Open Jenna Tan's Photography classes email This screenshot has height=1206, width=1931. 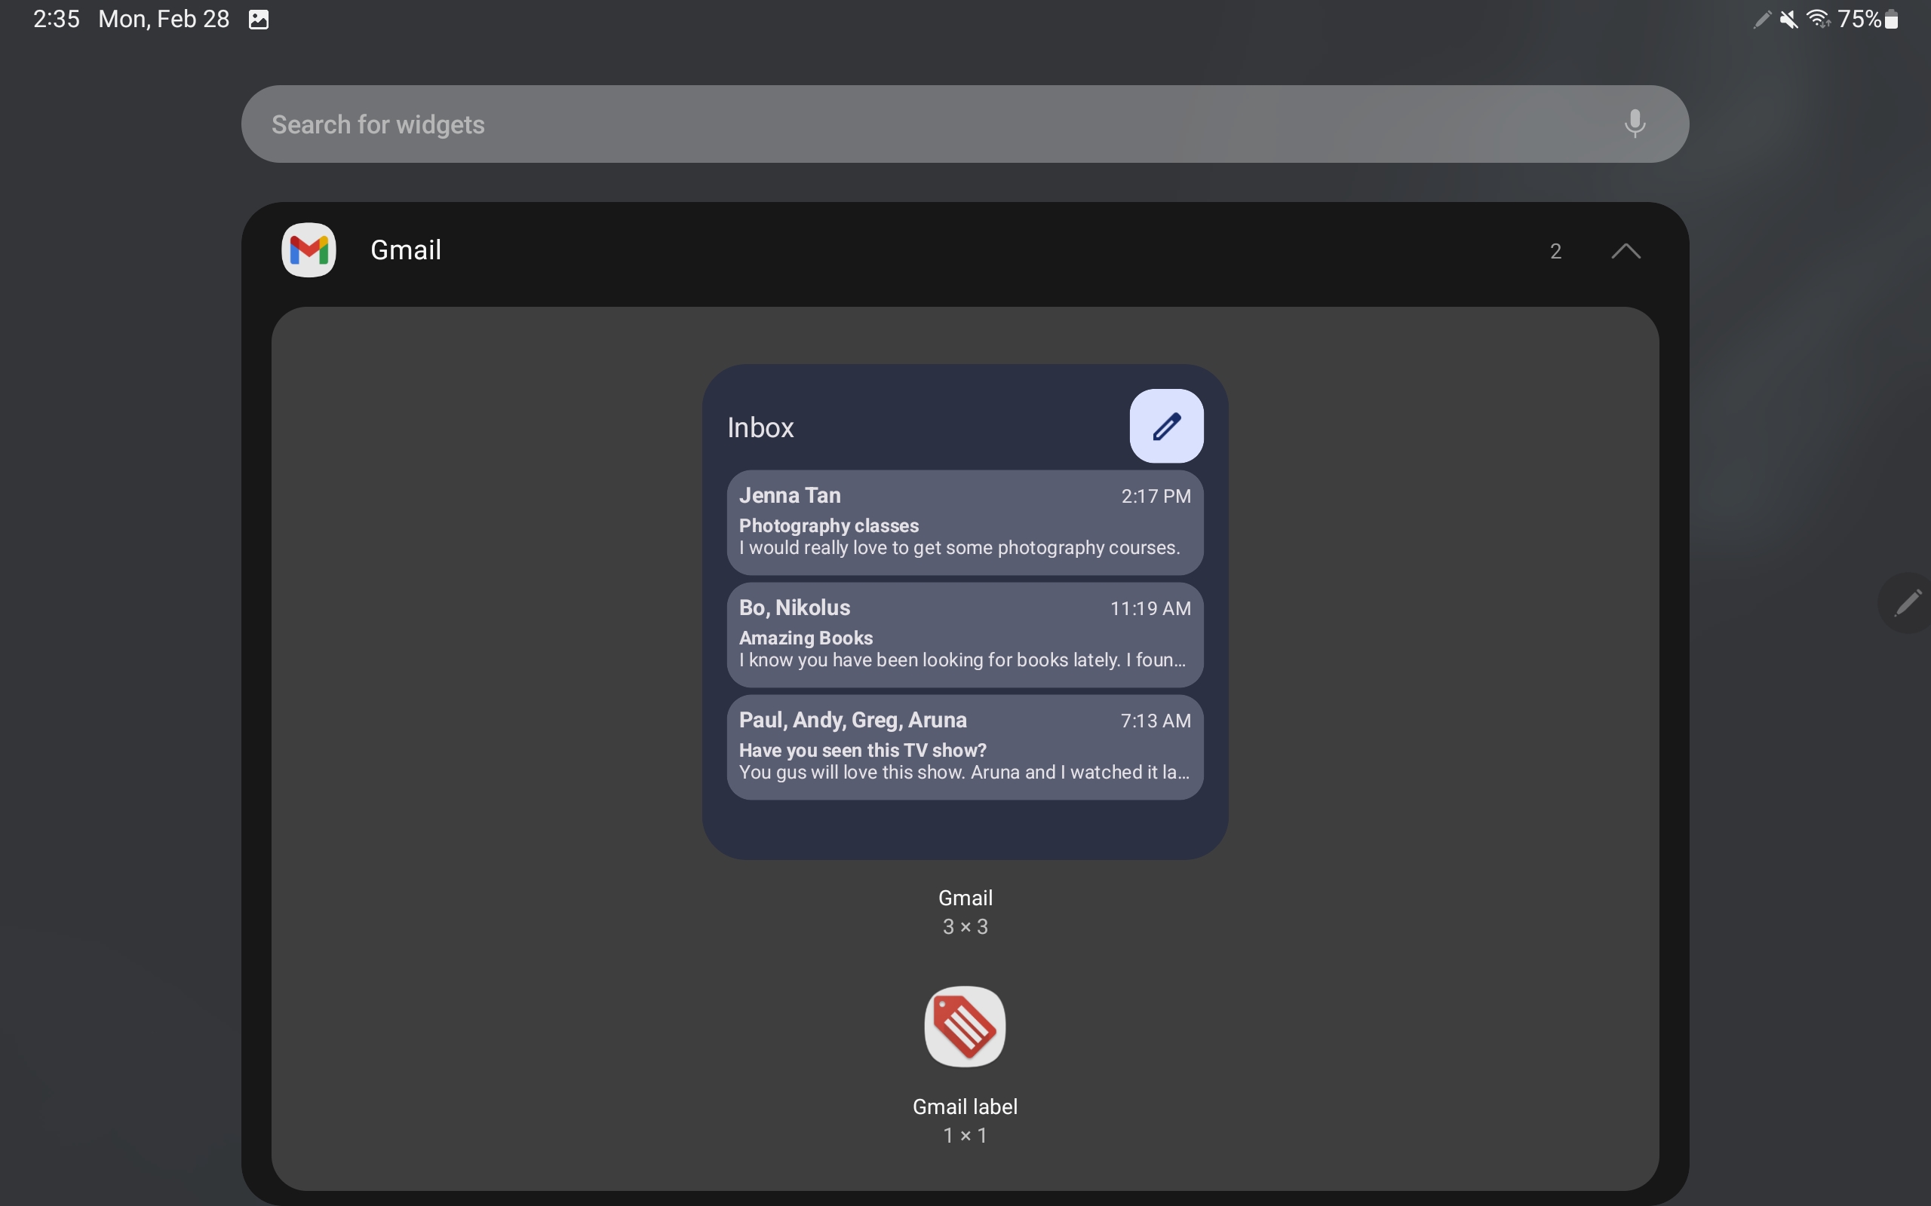[964, 522]
